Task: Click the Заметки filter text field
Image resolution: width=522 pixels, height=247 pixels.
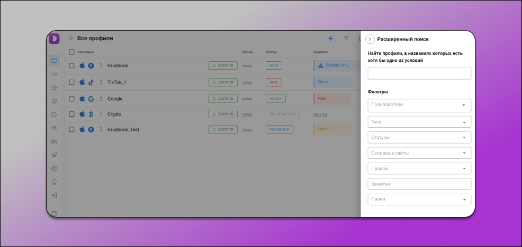Action: (x=419, y=184)
